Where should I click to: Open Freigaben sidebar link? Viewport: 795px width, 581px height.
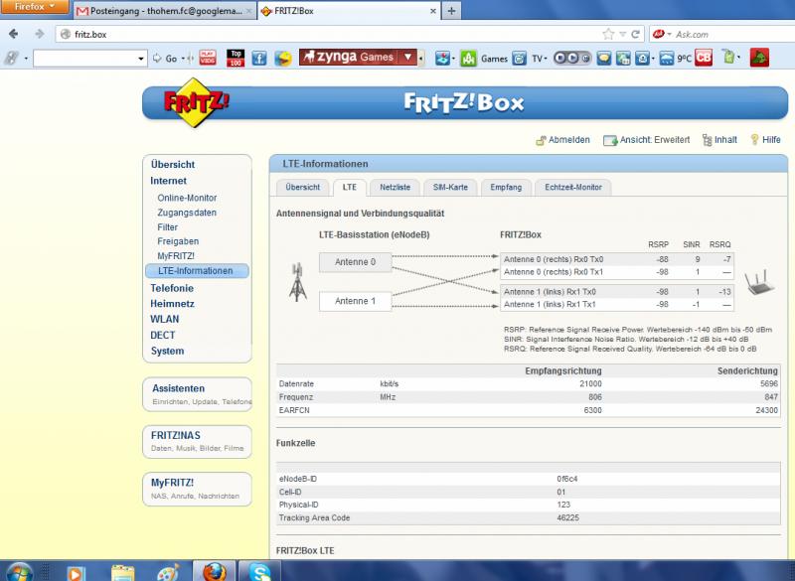click(x=178, y=241)
